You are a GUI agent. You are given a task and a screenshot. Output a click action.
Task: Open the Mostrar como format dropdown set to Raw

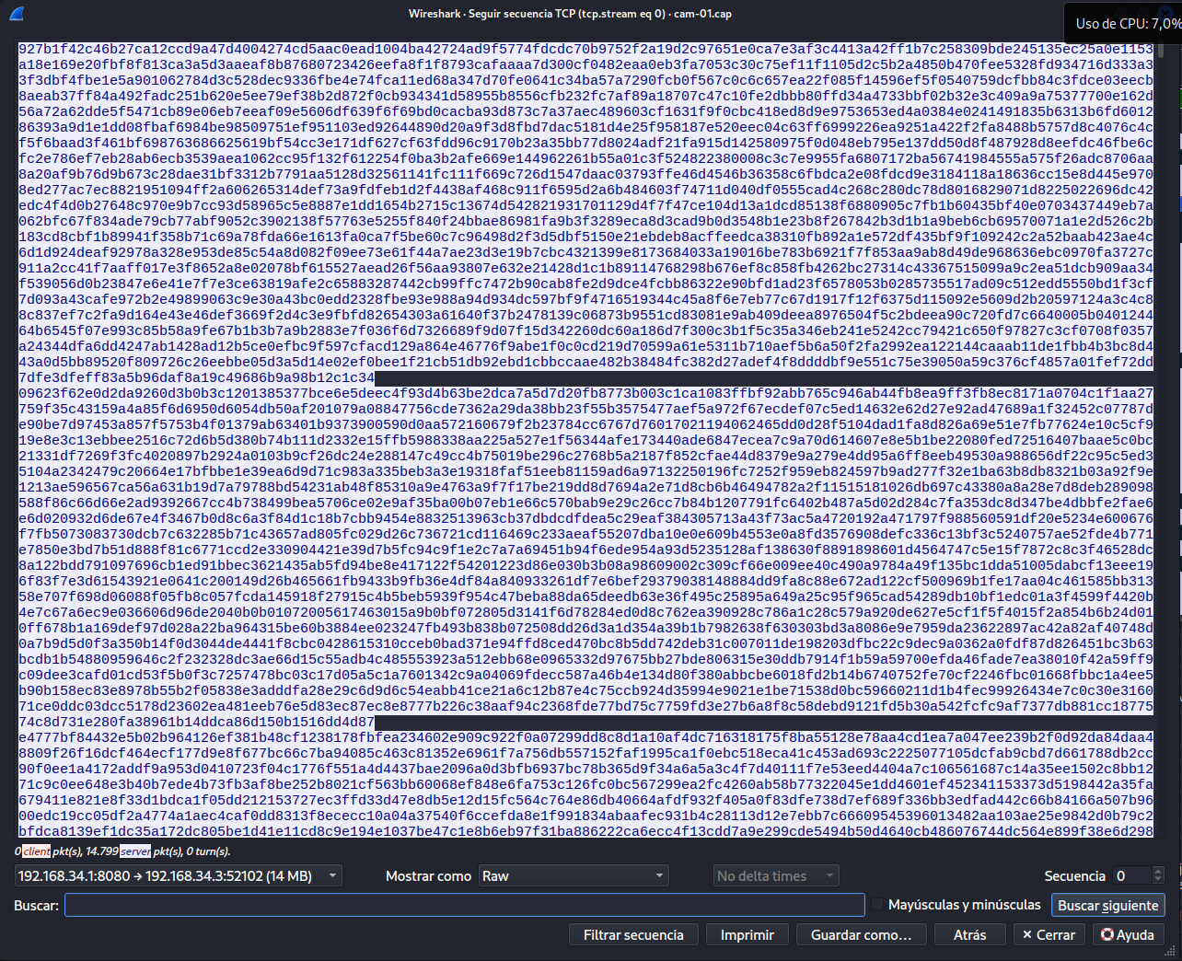(573, 875)
